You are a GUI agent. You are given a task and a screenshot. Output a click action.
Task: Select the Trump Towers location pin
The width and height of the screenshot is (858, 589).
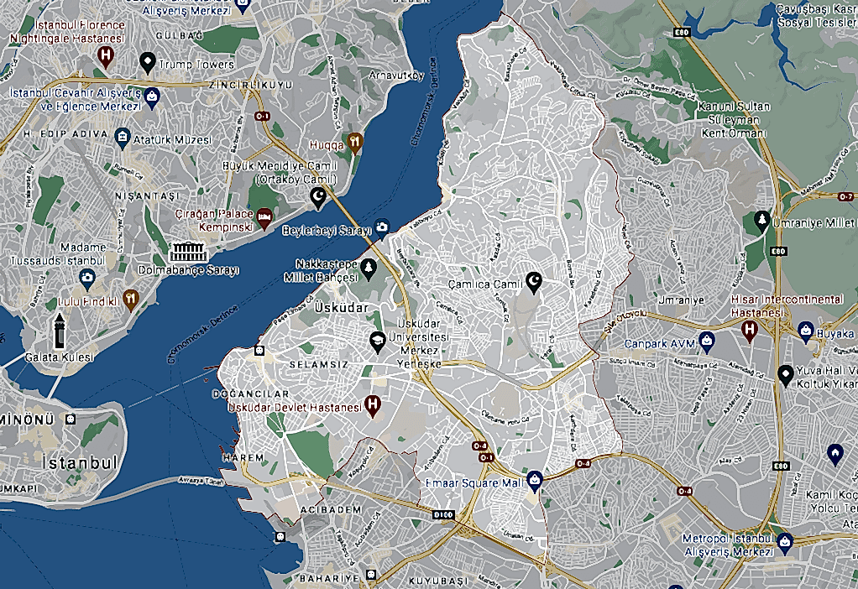click(x=147, y=62)
